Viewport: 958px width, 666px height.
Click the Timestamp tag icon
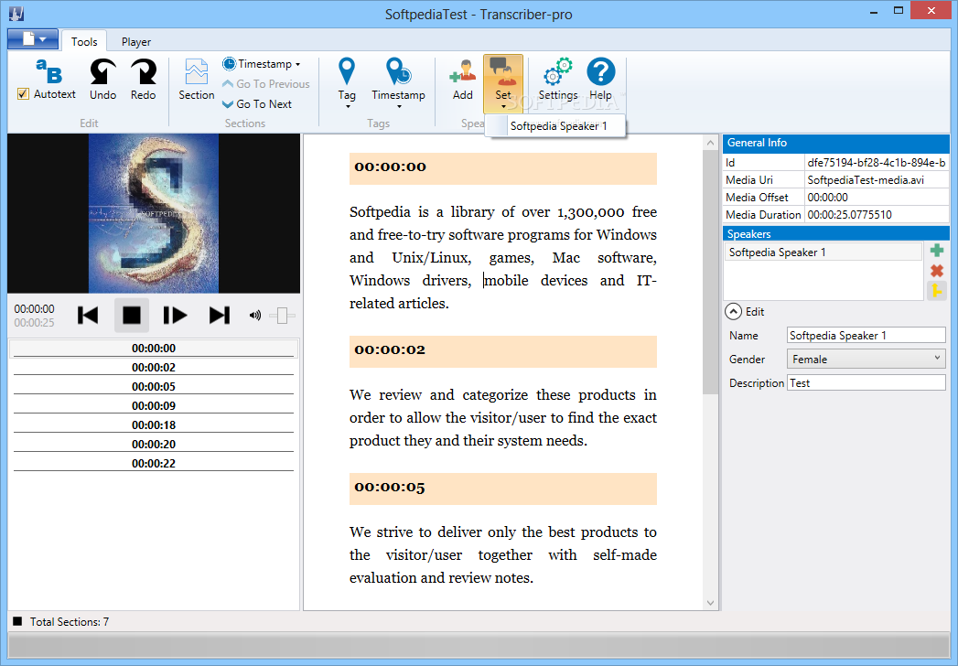[398, 71]
